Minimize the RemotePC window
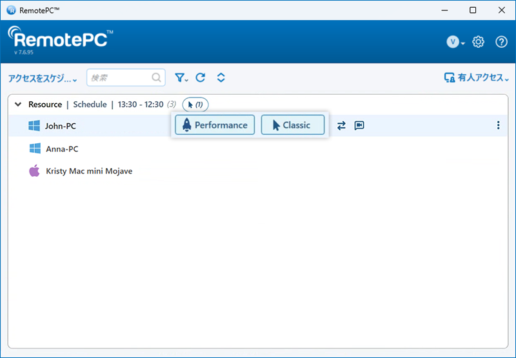516x358 pixels. [444, 10]
